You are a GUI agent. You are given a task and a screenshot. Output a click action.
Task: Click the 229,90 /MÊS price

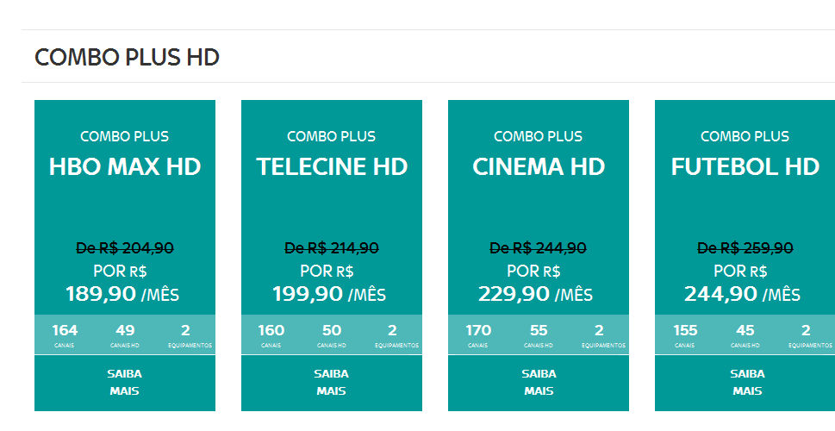click(535, 294)
